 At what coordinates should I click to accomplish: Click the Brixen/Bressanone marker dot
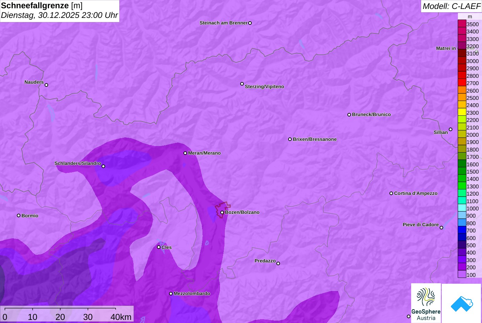[290, 139]
